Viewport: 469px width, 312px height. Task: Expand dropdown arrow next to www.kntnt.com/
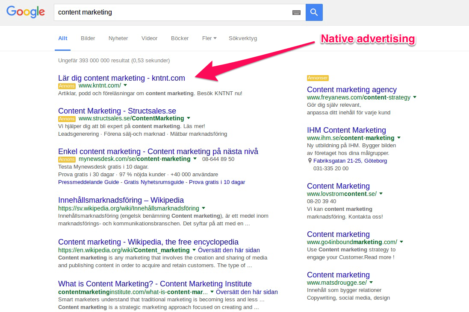pyautogui.click(x=125, y=85)
